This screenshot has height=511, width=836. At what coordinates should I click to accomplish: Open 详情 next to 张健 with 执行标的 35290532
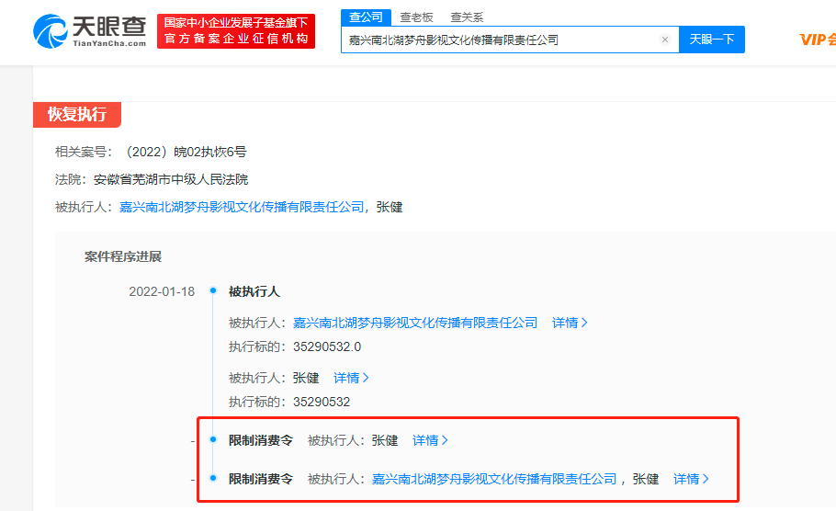[351, 378]
